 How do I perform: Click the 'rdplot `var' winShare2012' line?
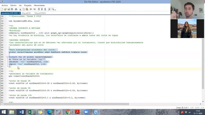pyautogui.click(x=27, y=64)
